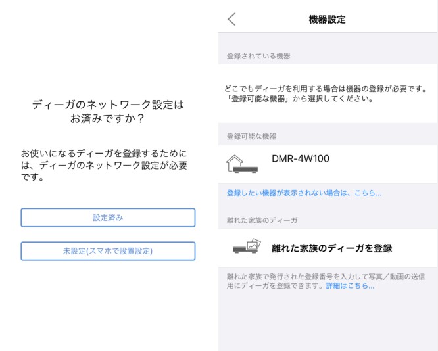
Task: Tap the 登録可能な機器 section header
Action: click(251, 136)
